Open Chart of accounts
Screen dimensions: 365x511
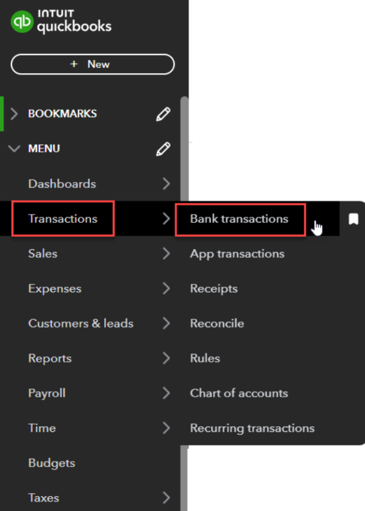click(239, 393)
